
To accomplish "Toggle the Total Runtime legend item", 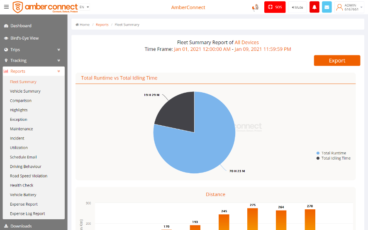I will [331, 153].
